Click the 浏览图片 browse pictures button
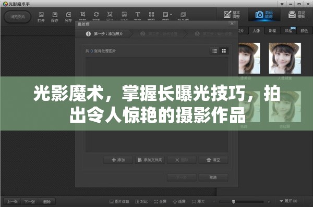Image resolution: width=313 pixels, height=207 pixels. click(x=18, y=17)
